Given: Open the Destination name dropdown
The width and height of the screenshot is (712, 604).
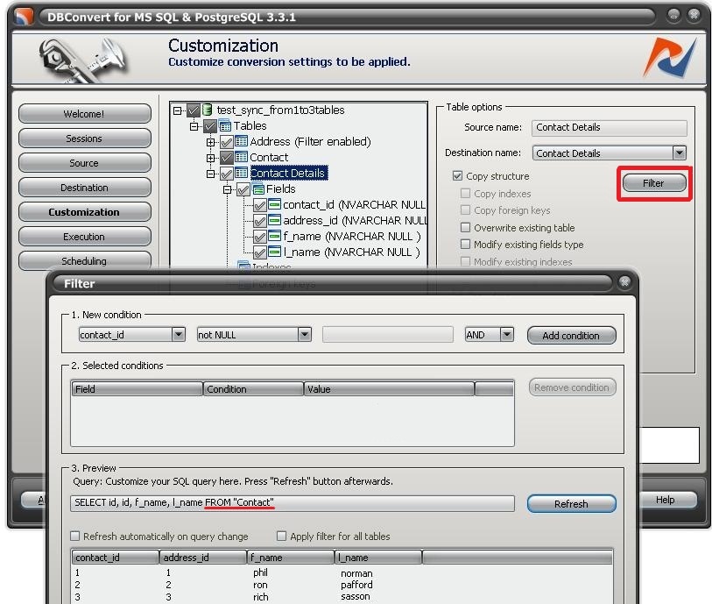Looking at the screenshot, I should click(680, 153).
